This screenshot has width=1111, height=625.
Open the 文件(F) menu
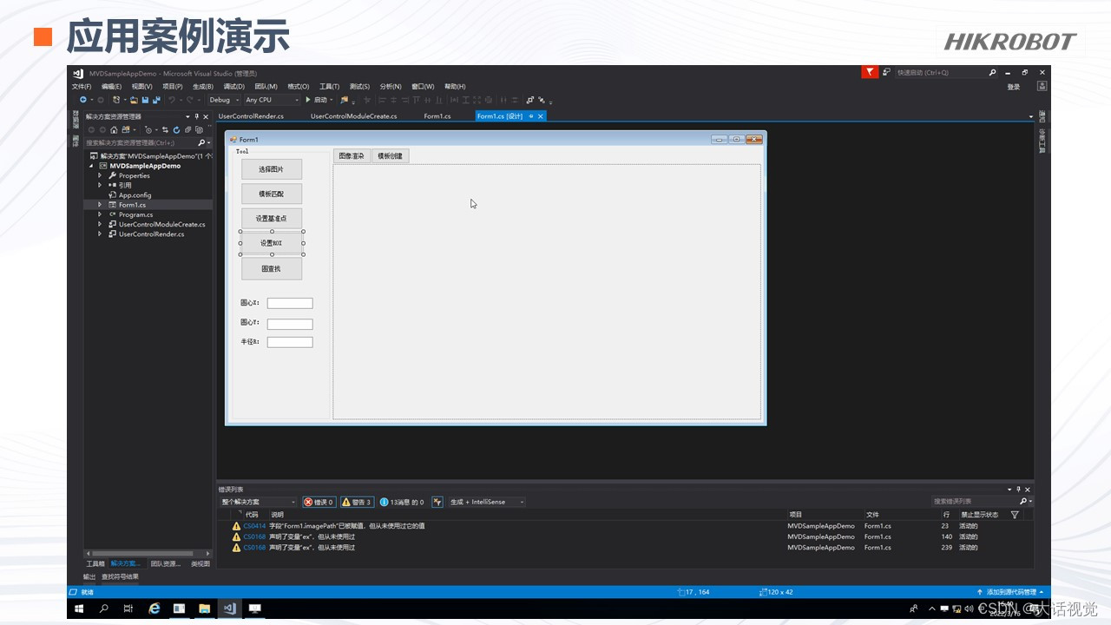[x=82, y=87]
